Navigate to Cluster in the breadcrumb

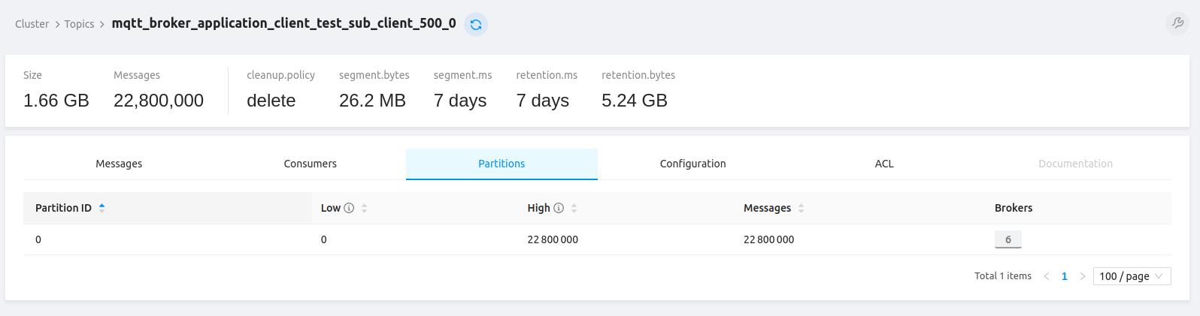click(32, 24)
